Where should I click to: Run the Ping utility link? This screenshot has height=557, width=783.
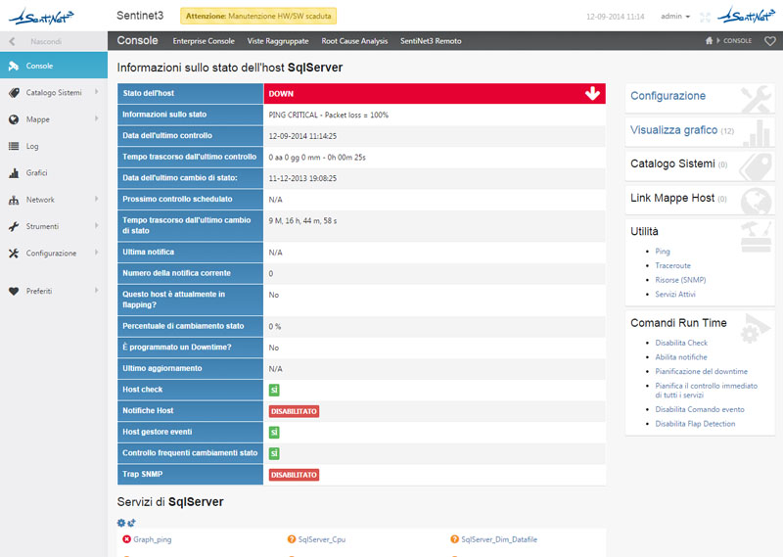click(663, 252)
